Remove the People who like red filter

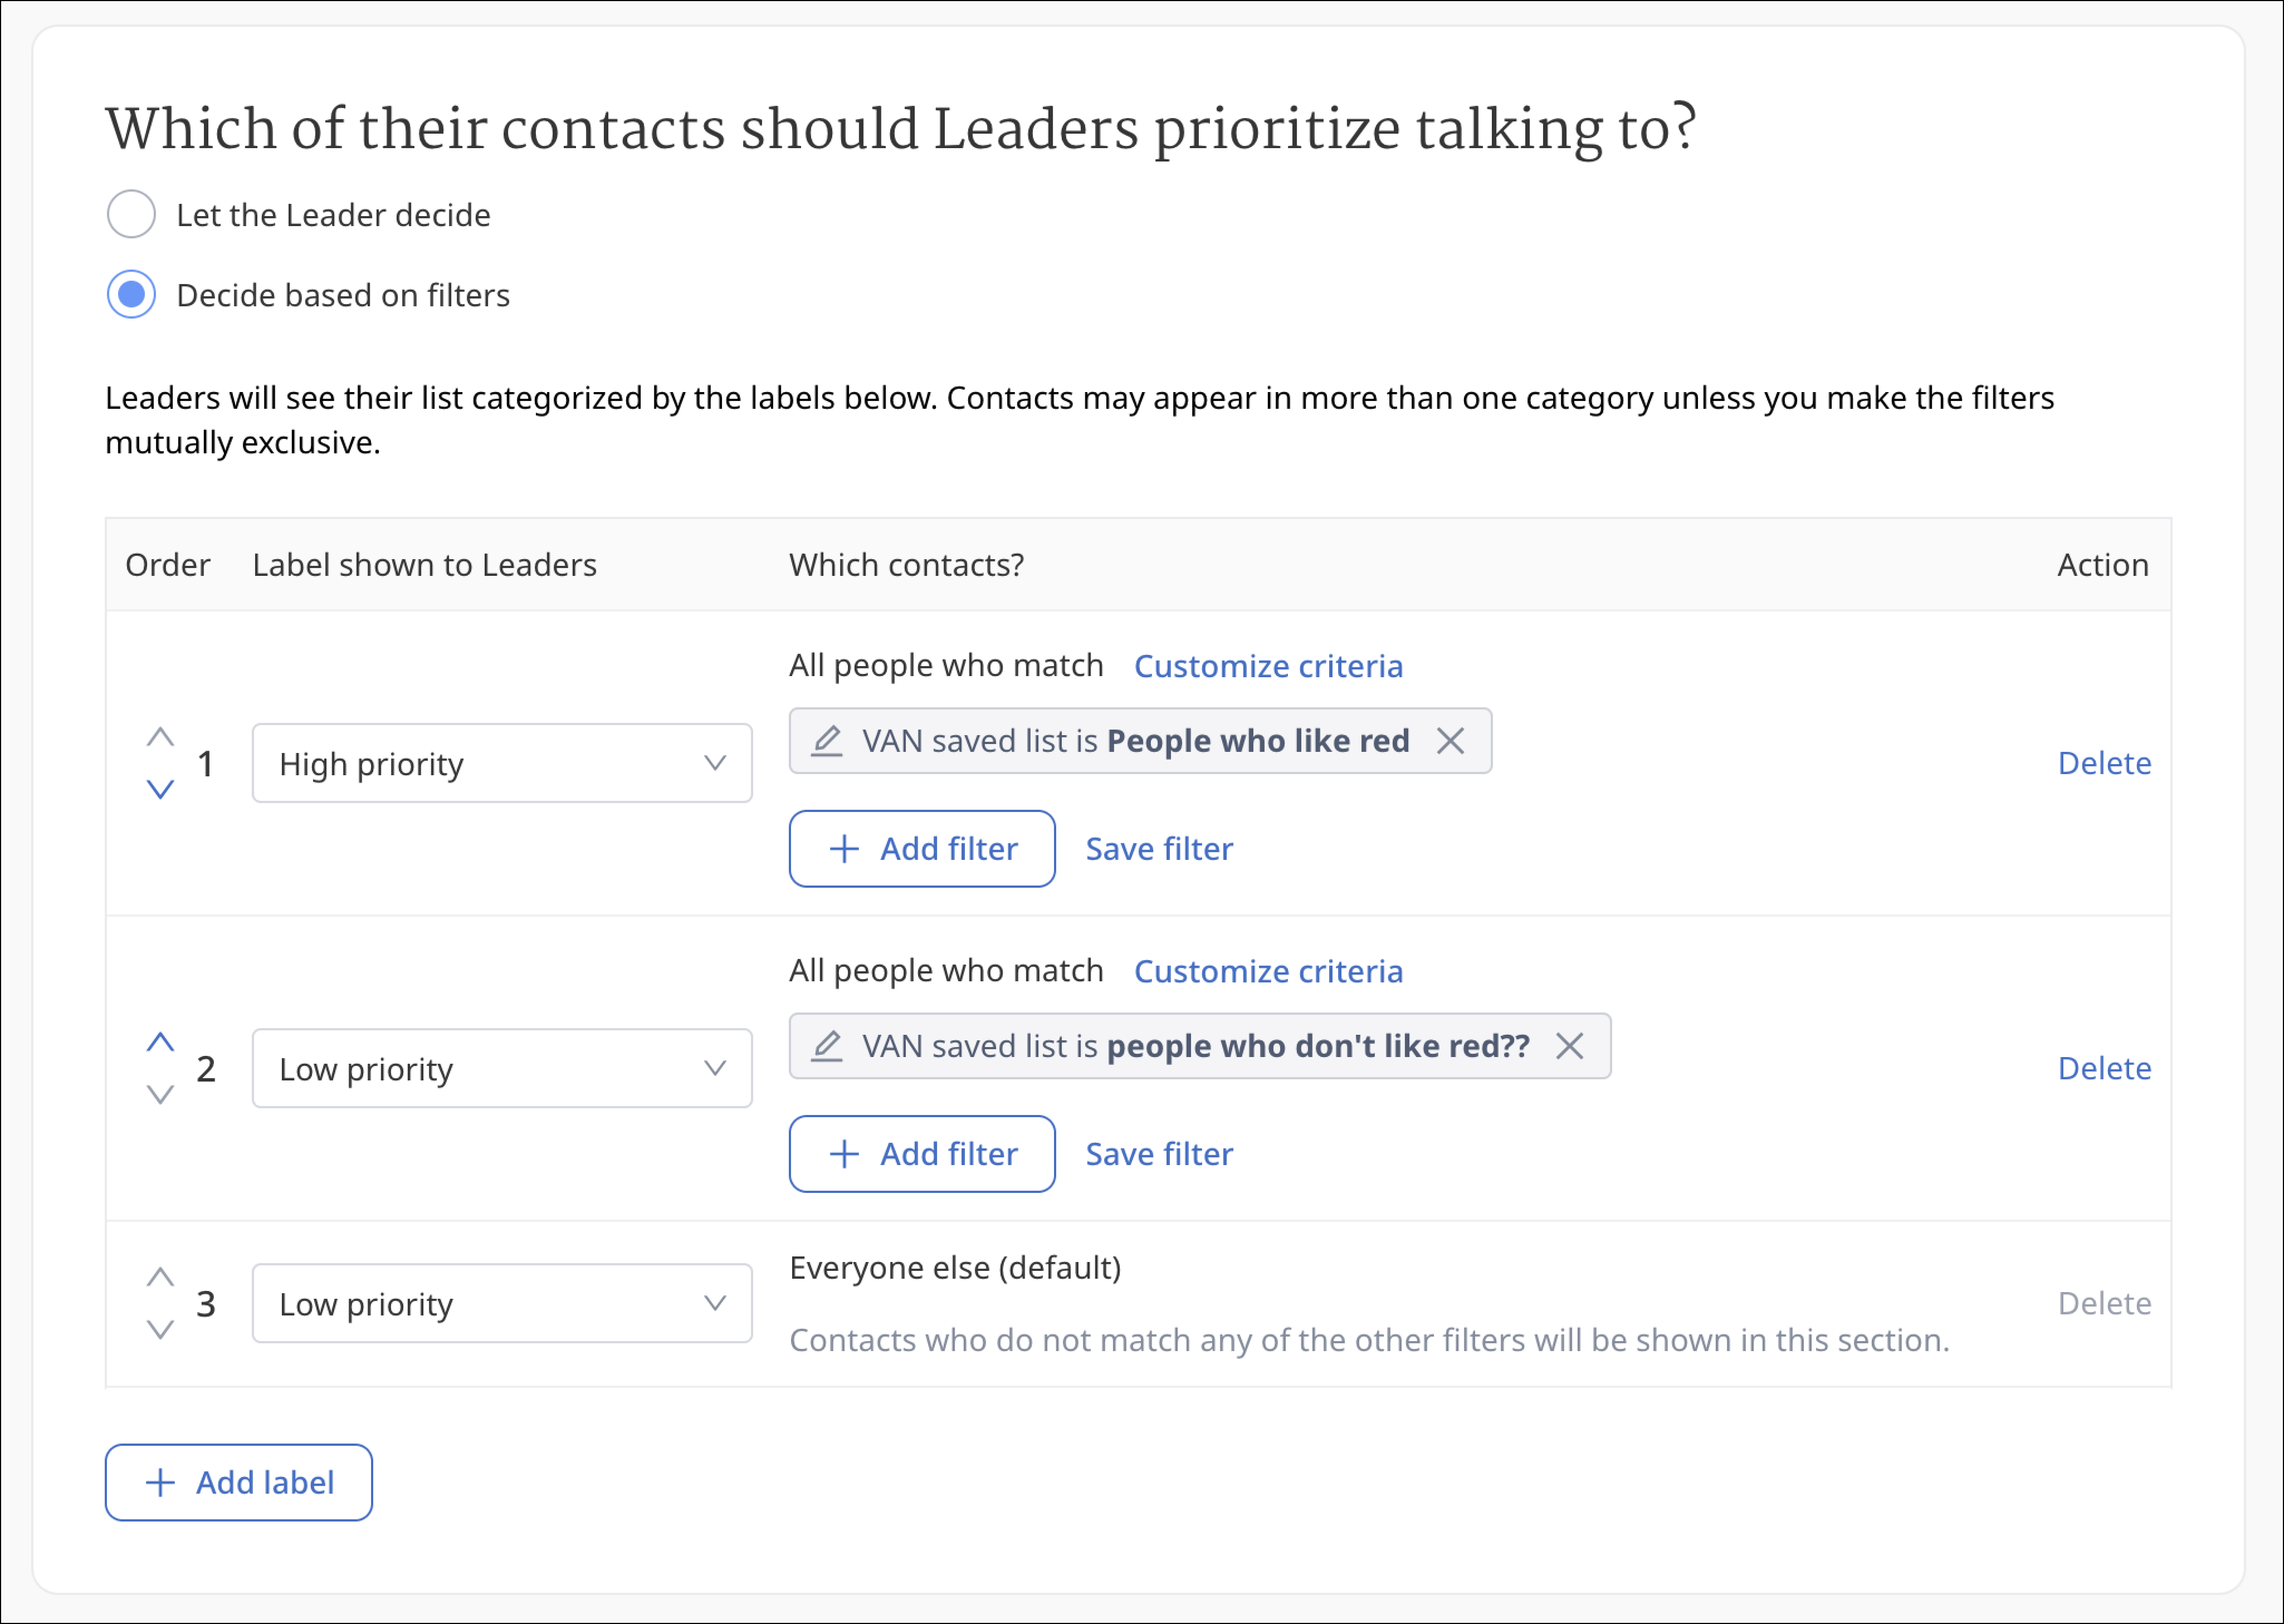[x=1450, y=741]
